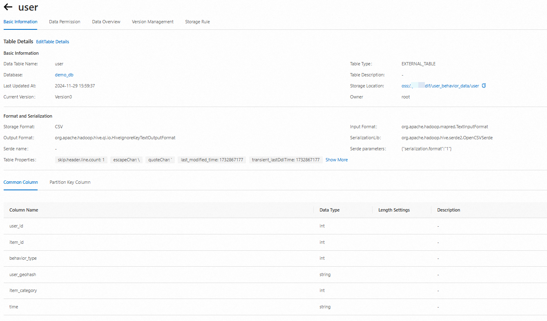Select the behavior_type column name
Screen dimensions: 547x321
(23, 258)
